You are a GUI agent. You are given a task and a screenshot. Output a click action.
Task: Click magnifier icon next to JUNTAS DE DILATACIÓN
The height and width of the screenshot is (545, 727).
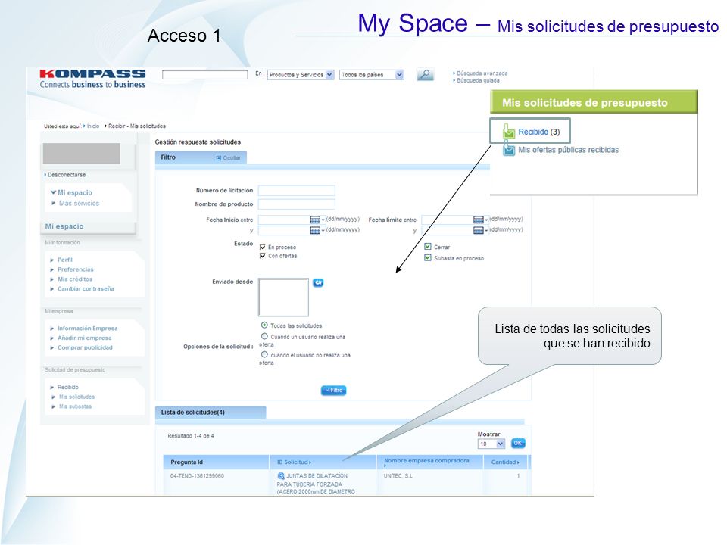pos(280,476)
